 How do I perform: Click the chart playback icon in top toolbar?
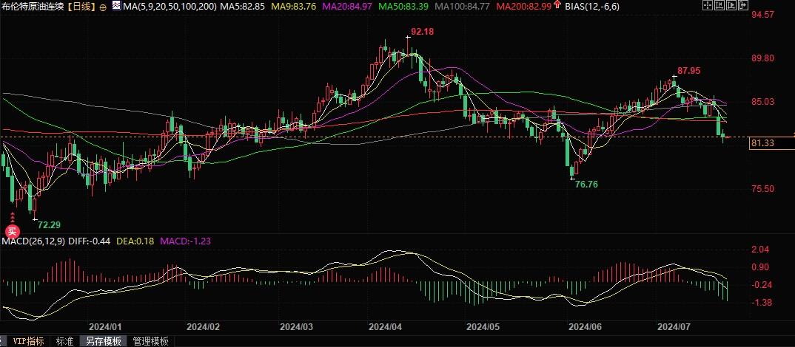click(x=731, y=5)
